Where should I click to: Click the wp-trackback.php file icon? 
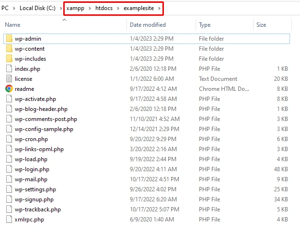coord(9,209)
